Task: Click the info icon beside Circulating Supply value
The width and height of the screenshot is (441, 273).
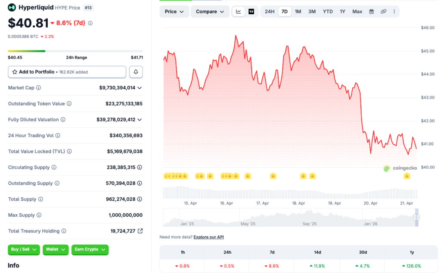Action: (140, 168)
